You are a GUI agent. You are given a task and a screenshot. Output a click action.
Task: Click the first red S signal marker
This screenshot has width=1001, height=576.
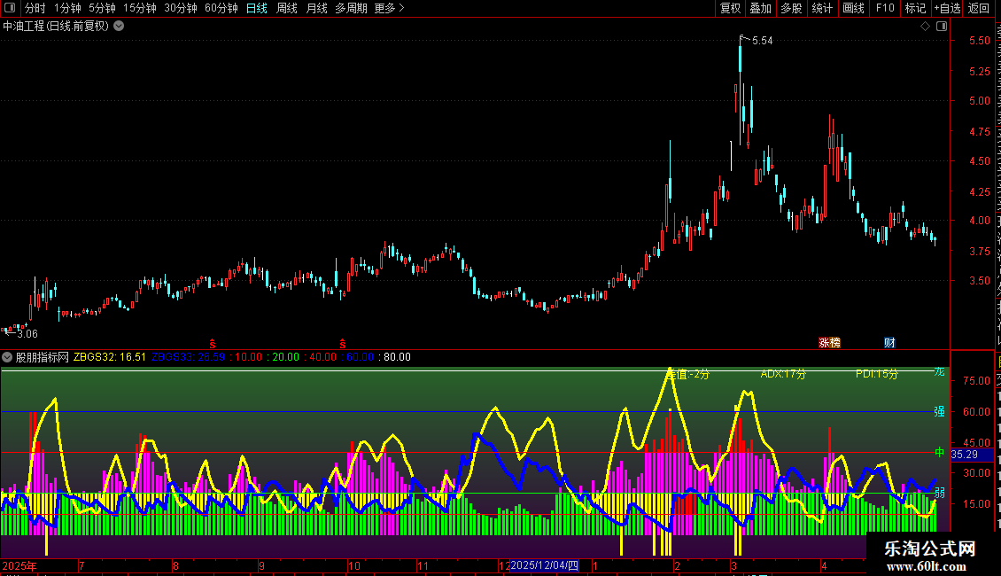213,344
